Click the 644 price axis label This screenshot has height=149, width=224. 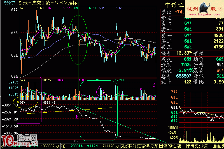click(15, 76)
